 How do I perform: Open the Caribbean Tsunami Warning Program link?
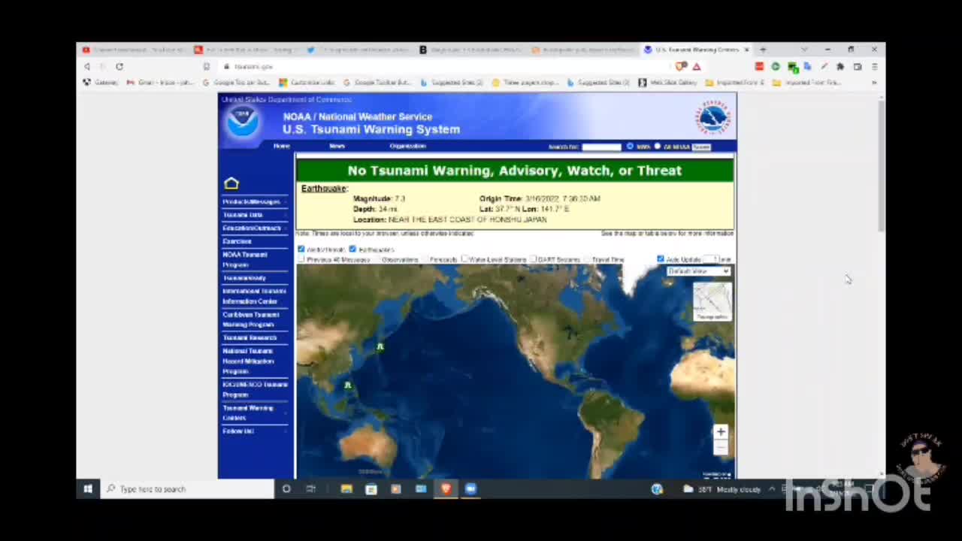tap(251, 319)
